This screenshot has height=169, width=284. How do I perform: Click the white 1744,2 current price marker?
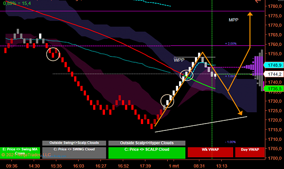[x=274, y=74]
